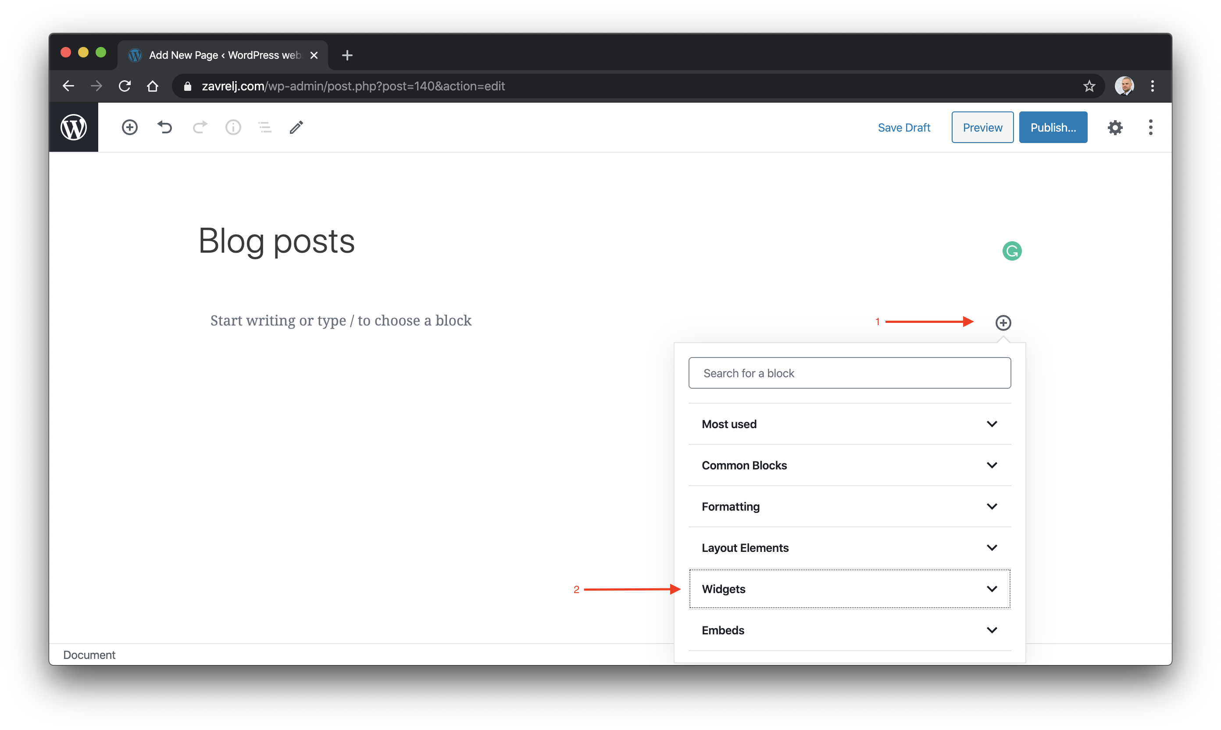Screen dimensions: 1221x730
Task: Open the Add block inserter in the top toolbar
Action: 130,127
